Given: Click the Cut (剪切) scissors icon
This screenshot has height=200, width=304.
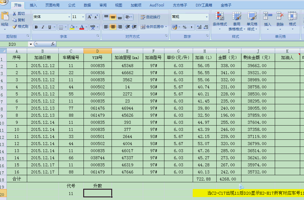Looking at the screenshot, I should point(14,14).
